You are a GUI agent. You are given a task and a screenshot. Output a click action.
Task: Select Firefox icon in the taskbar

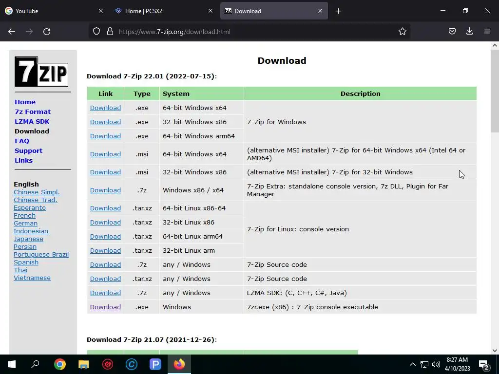tap(179, 364)
